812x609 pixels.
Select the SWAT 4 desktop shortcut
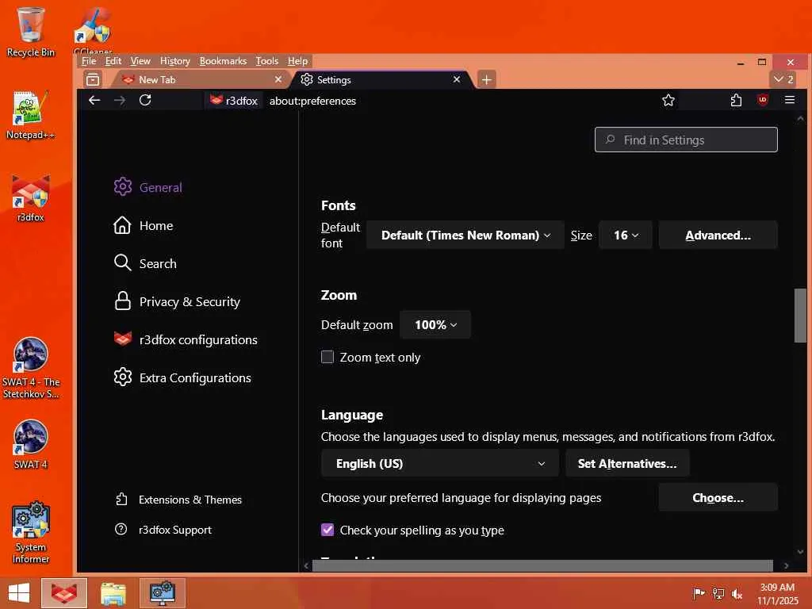tap(31, 444)
